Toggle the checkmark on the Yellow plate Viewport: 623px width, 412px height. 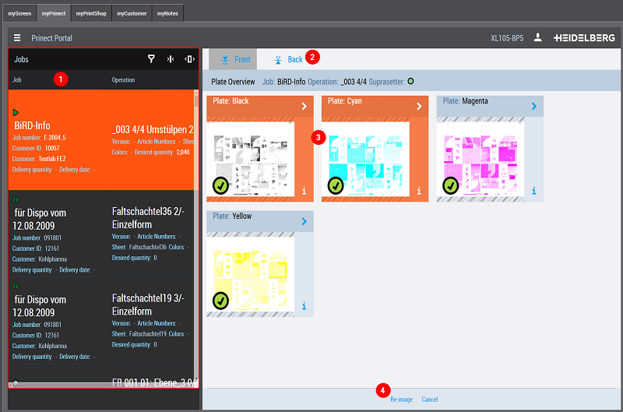click(221, 301)
